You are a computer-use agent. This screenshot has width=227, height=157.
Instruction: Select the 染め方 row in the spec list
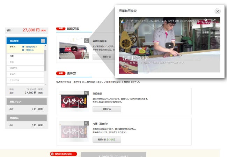pyautogui.click(x=25, y=74)
